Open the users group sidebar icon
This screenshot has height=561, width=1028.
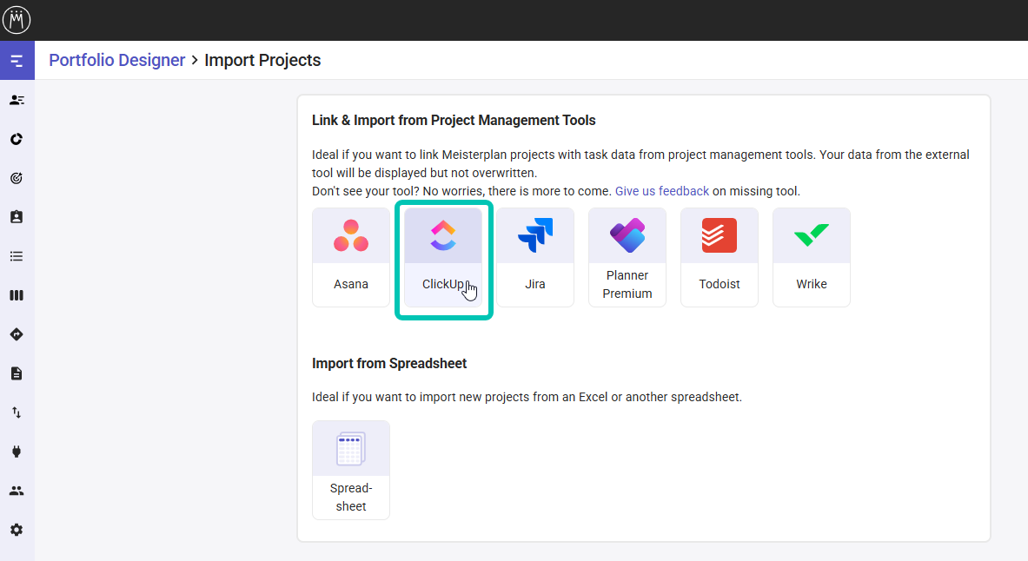pyautogui.click(x=17, y=490)
